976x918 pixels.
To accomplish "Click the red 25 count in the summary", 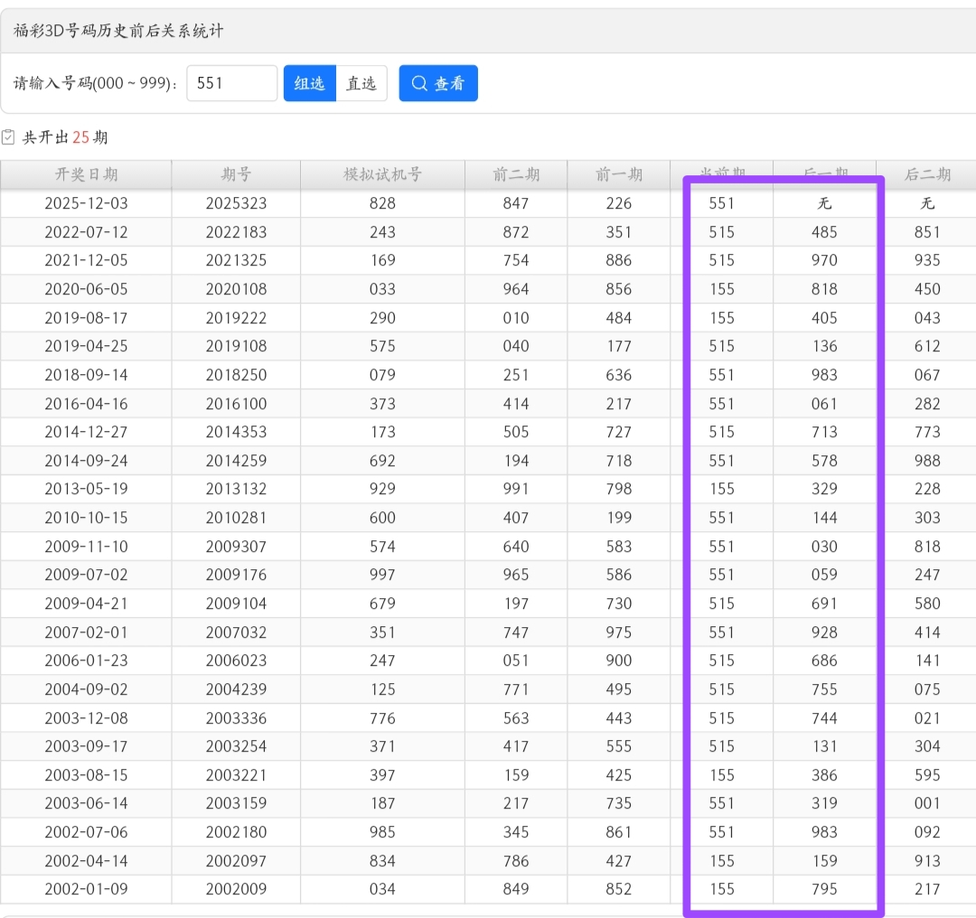I will 81,137.
